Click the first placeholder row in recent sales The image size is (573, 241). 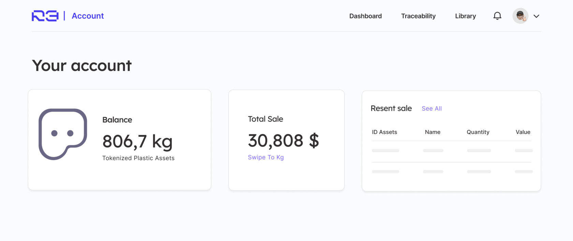coord(452,151)
